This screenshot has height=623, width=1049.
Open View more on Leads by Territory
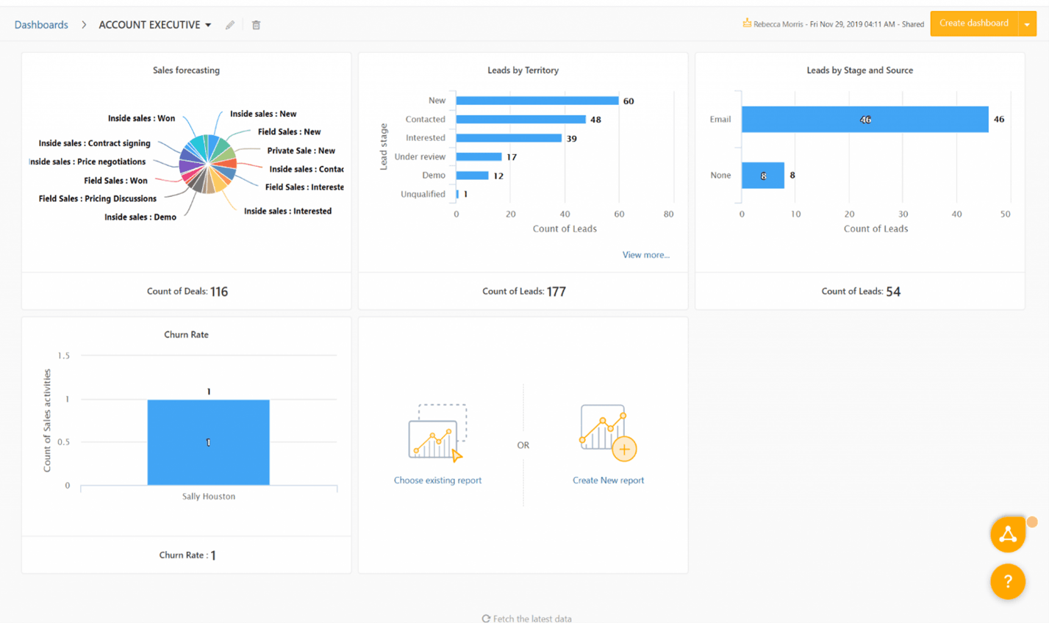click(645, 254)
